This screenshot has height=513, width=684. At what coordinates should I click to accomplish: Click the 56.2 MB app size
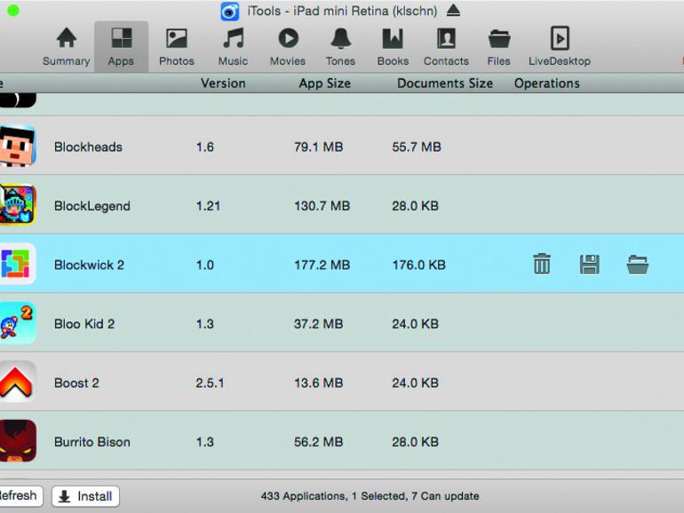pyautogui.click(x=318, y=442)
